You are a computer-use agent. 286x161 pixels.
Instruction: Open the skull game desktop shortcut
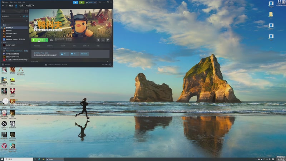pyautogui.click(x=13, y=136)
